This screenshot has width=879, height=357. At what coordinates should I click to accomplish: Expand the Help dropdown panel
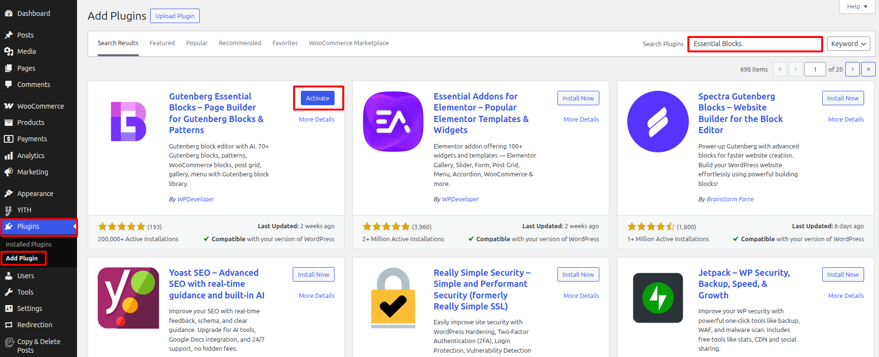[857, 7]
